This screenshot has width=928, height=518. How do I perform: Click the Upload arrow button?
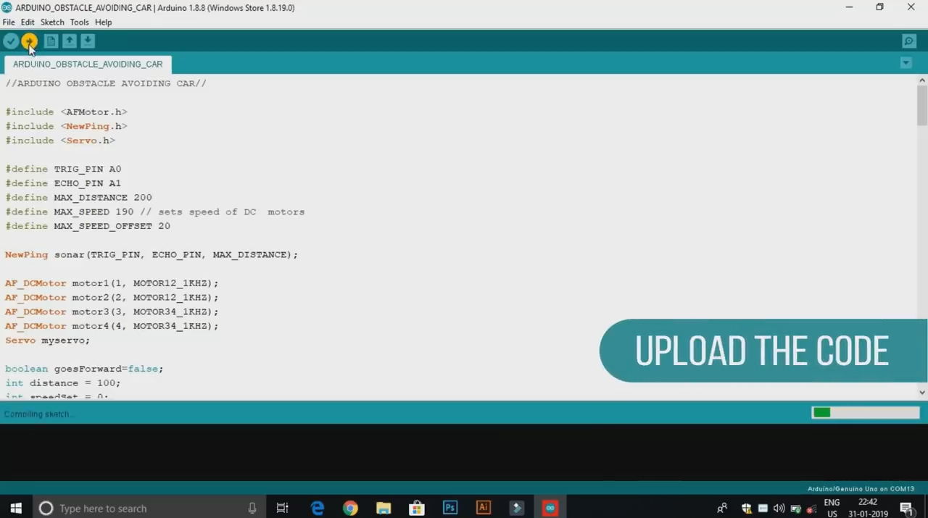tap(29, 41)
